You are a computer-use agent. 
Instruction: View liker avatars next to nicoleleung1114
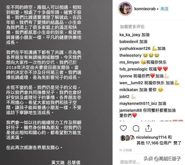click(127, 138)
